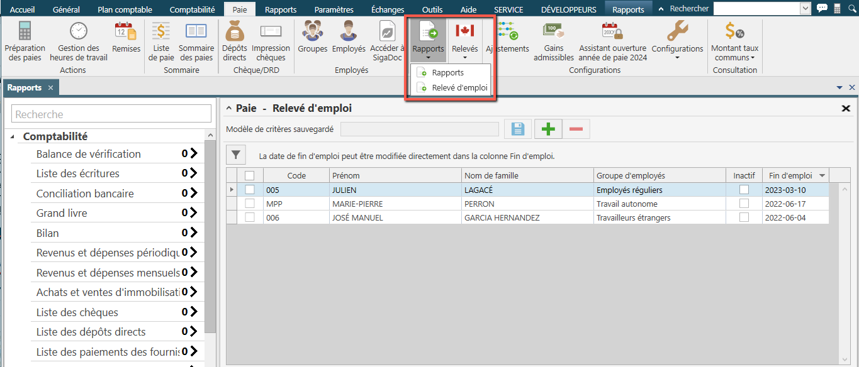The image size is (859, 367).
Task: Sort by Fin d'emploi column header
Action: (x=795, y=176)
